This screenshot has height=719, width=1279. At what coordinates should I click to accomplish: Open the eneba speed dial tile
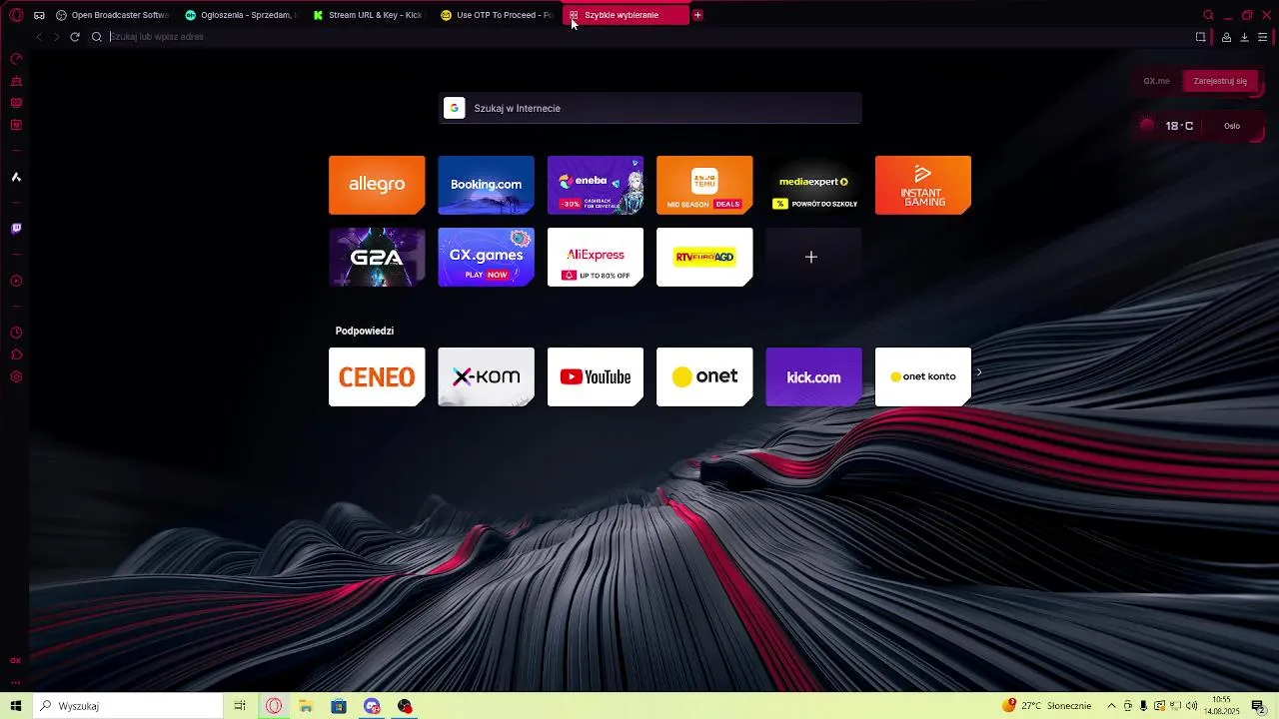coord(596,185)
